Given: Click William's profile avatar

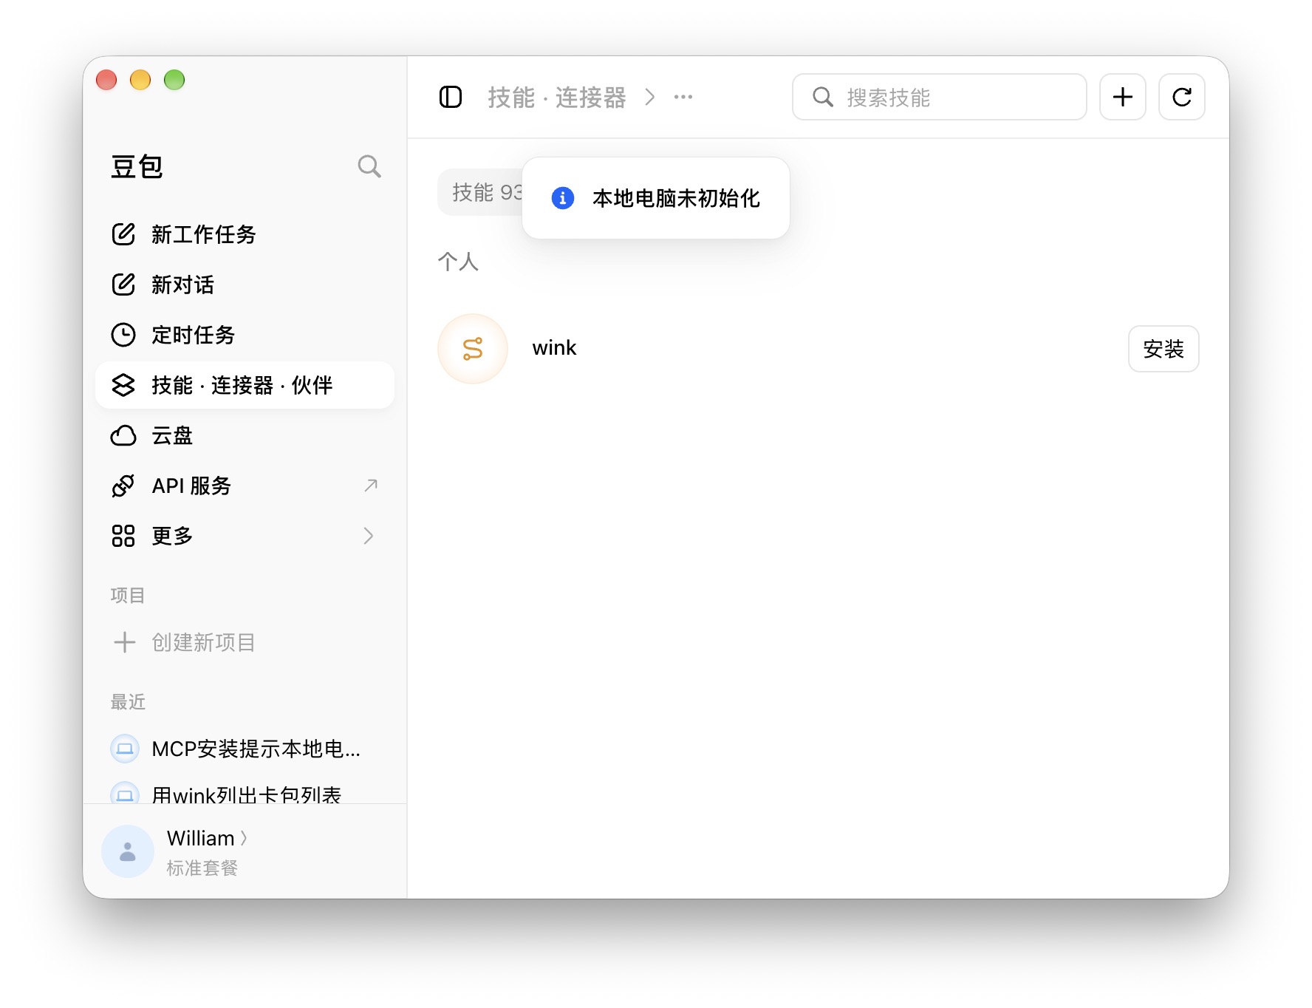Looking at the screenshot, I should 128,851.
